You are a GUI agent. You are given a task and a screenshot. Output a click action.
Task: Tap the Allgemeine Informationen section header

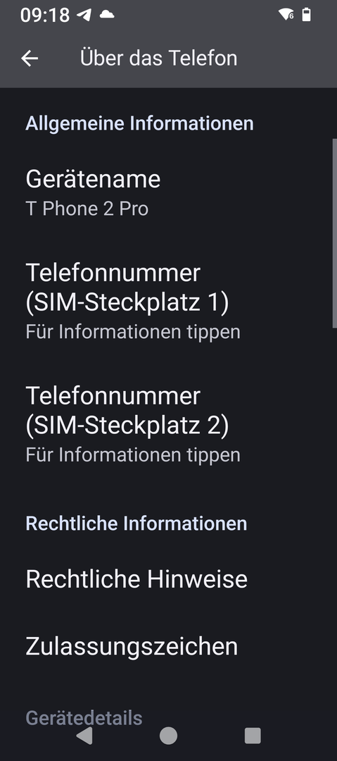click(139, 123)
